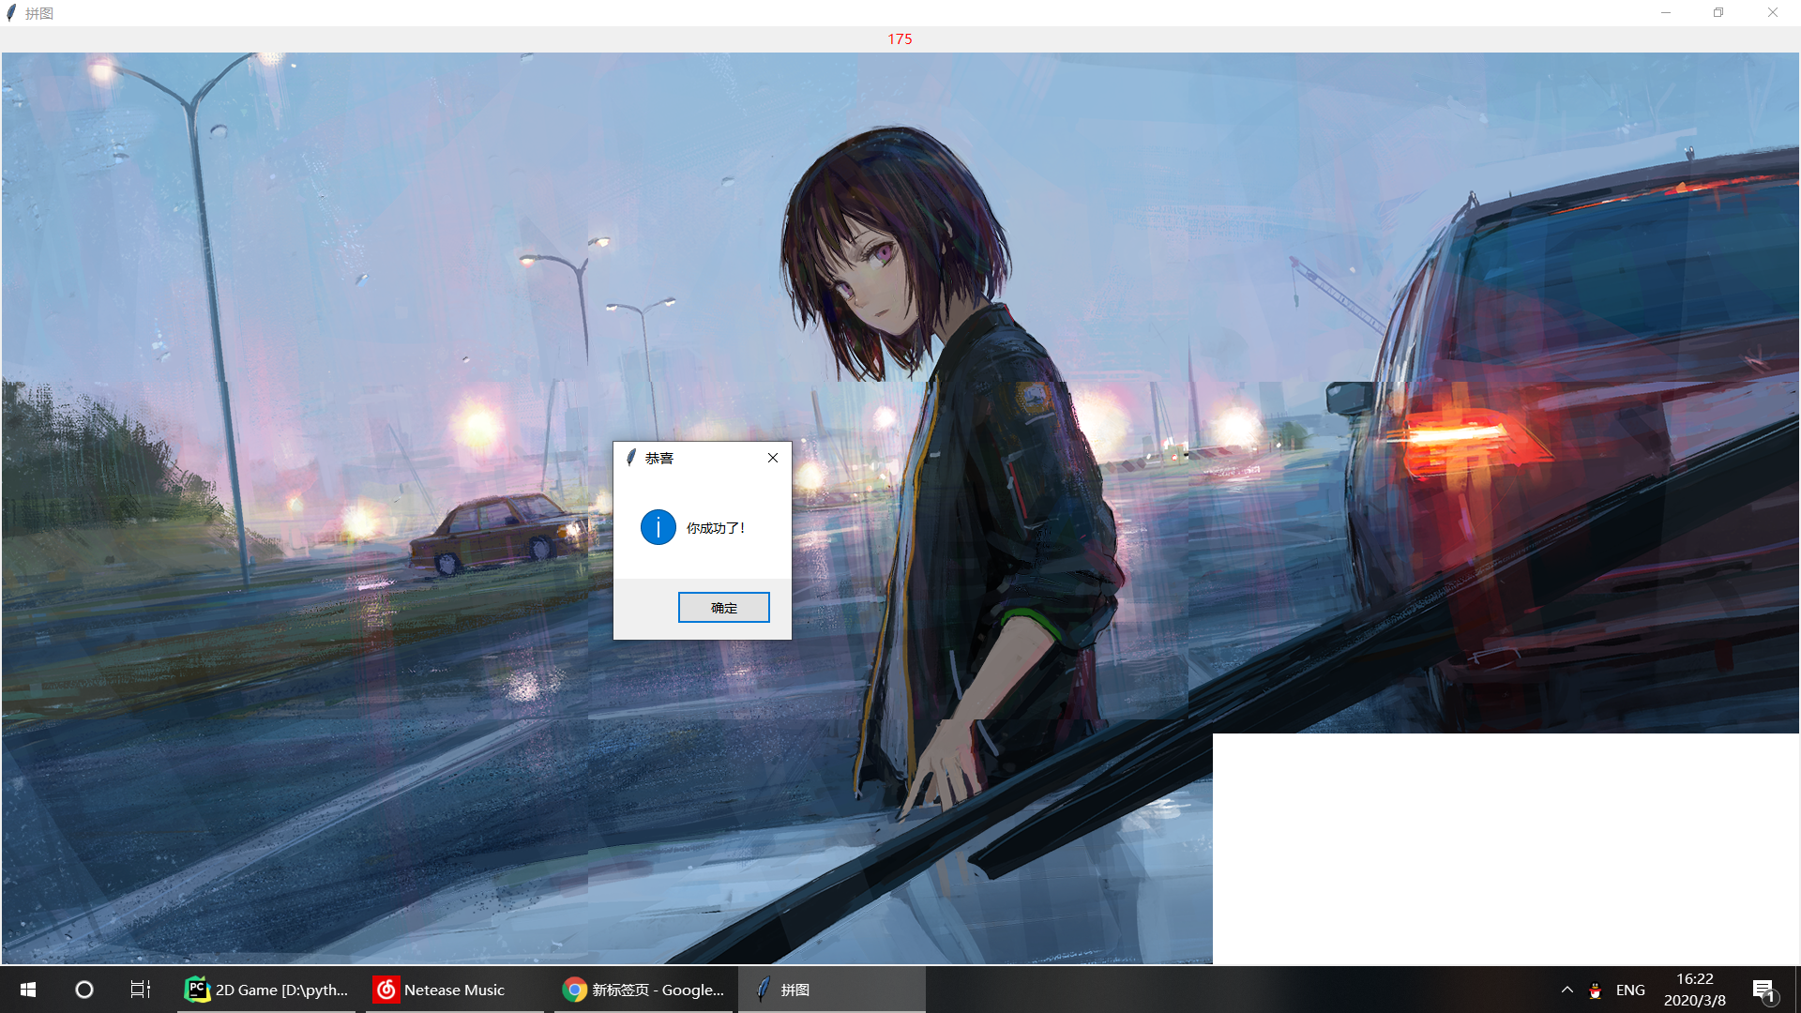
Task: Switch to Netease Music in the taskbar
Action: tap(454, 990)
